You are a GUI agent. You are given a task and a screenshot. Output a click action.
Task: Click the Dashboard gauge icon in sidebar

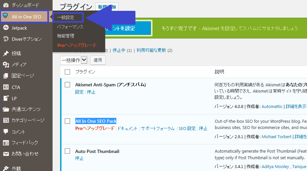coord(6,5)
